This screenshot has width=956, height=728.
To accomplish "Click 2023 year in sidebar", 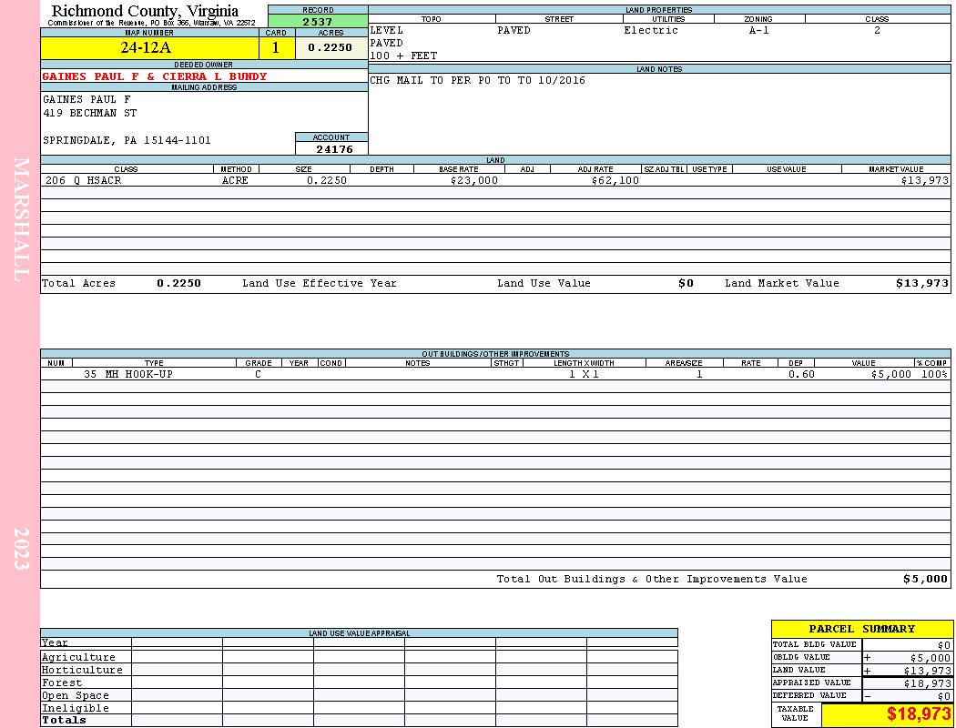I will click(x=21, y=549).
